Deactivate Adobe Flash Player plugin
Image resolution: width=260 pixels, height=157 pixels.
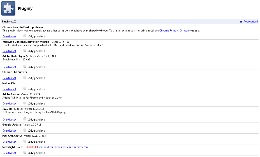point(9,67)
